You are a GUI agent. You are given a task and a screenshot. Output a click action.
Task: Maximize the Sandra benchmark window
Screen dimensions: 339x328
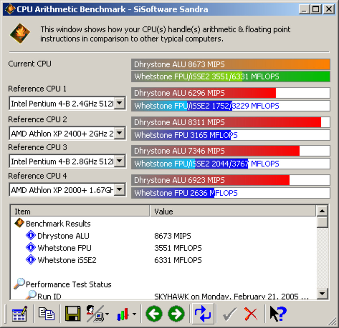click(x=316, y=9)
